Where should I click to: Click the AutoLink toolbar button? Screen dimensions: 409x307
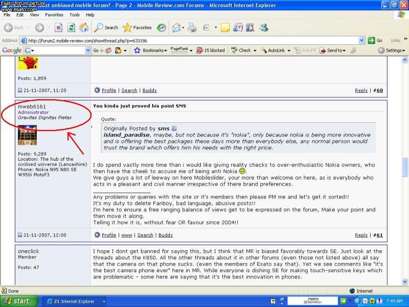pos(274,50)
